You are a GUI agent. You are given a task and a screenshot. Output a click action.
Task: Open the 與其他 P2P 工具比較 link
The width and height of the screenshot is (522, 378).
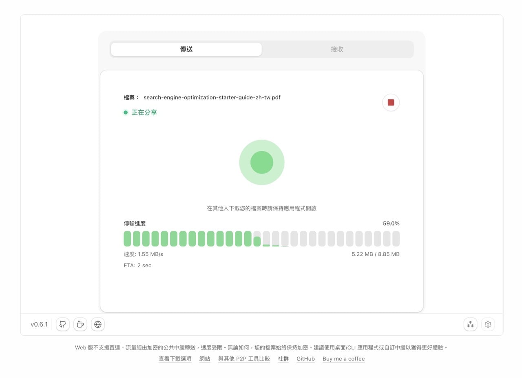click(x=244, y=359)
